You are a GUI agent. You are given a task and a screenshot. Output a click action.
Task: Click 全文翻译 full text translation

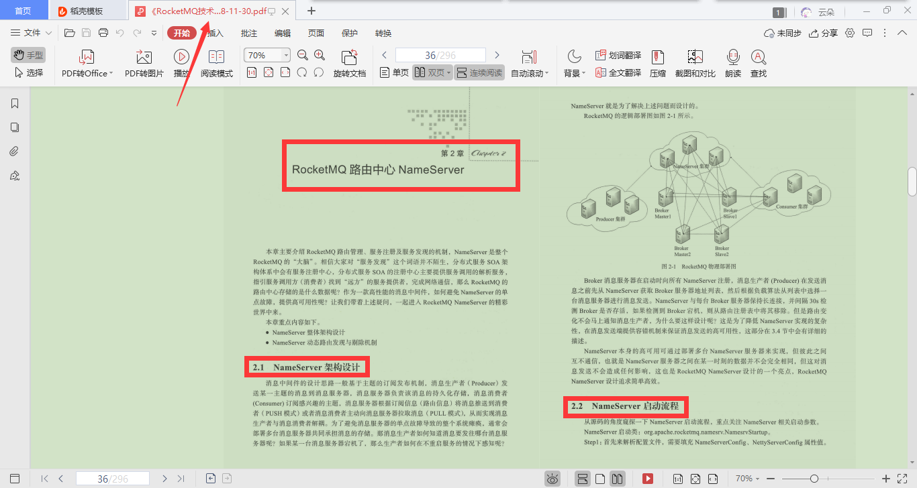click(x=618, y=72)
